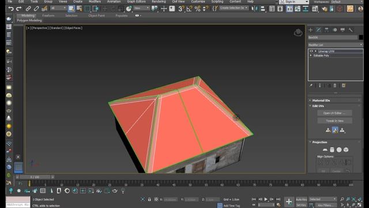Click the object name field

tap(333, 37)
